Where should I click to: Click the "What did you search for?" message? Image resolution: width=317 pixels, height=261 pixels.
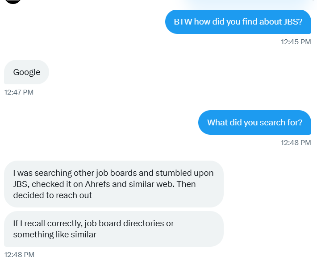coord(254,123)
